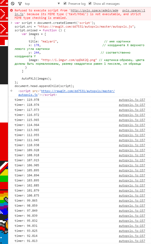Viewport: 151px width, 244px height.
Task: Click the console input chevron before 'var script'
Action: coord(11,23)
